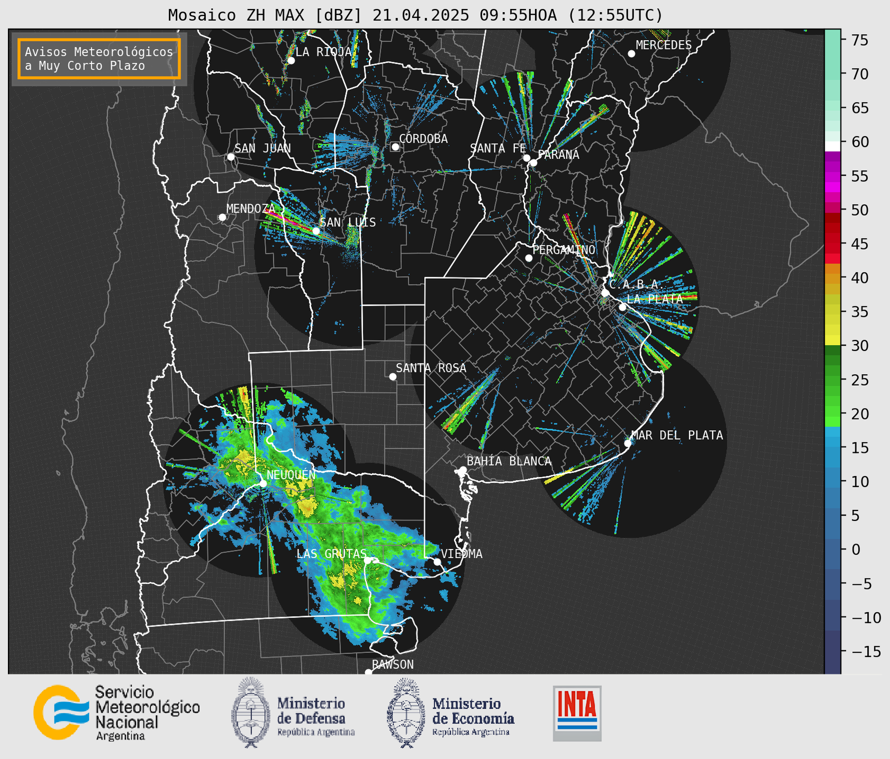The width and height of the screenshot is (890, 759).
Task: Click the PERGAMINO label text
Action: [x=564, y=250]
